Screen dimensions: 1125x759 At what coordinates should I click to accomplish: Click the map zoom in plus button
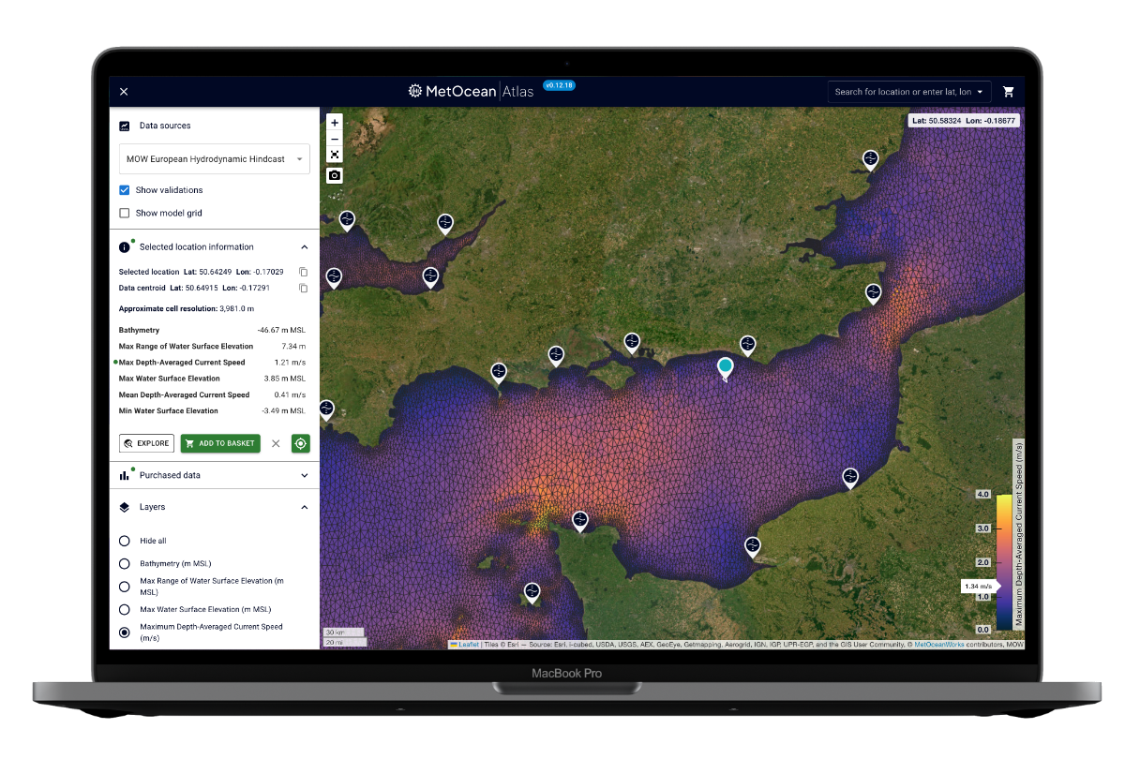pyautogui.click(x=335, y=123)
